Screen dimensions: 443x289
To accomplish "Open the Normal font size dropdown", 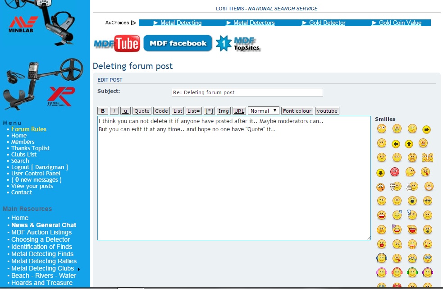I will 263,111.
